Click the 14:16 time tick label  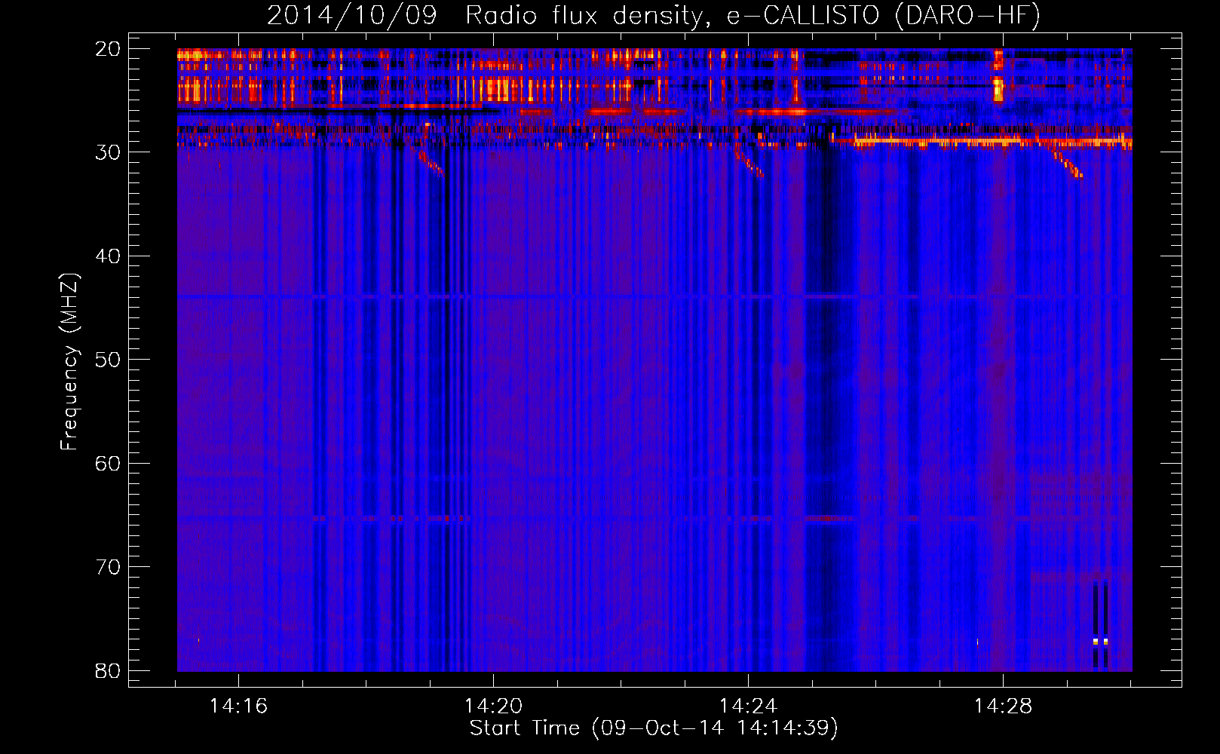click(x=238, y=706)
